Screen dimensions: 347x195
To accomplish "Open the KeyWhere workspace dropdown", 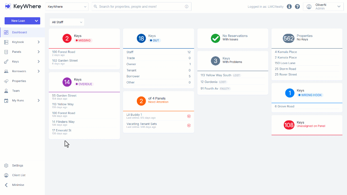I will pyautogui.click(x=67, y=7).
